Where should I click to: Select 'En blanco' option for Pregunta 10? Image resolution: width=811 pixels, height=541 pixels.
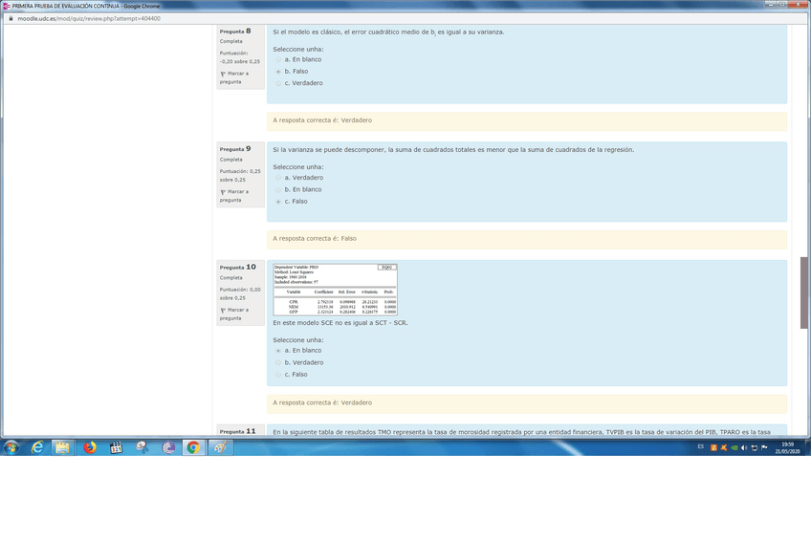click(278, 351)
